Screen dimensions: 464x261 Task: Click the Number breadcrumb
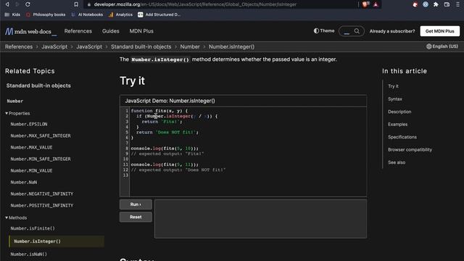(190, 46)
